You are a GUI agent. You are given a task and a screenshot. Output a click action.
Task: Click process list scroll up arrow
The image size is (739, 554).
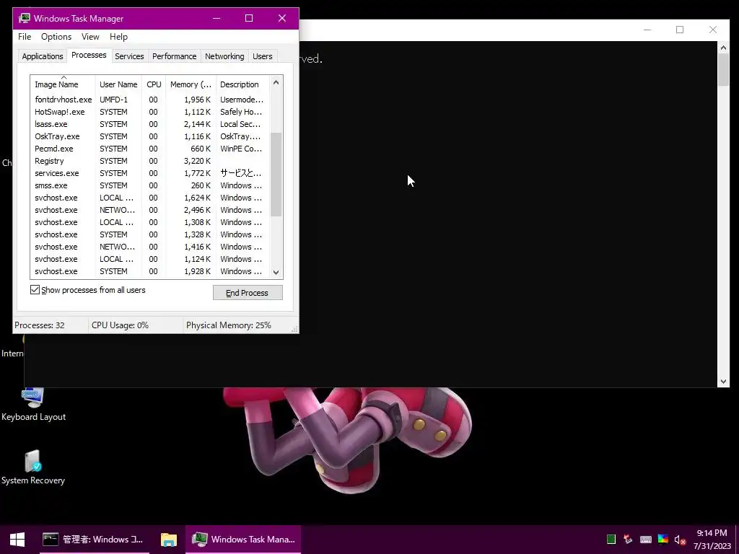276,82
